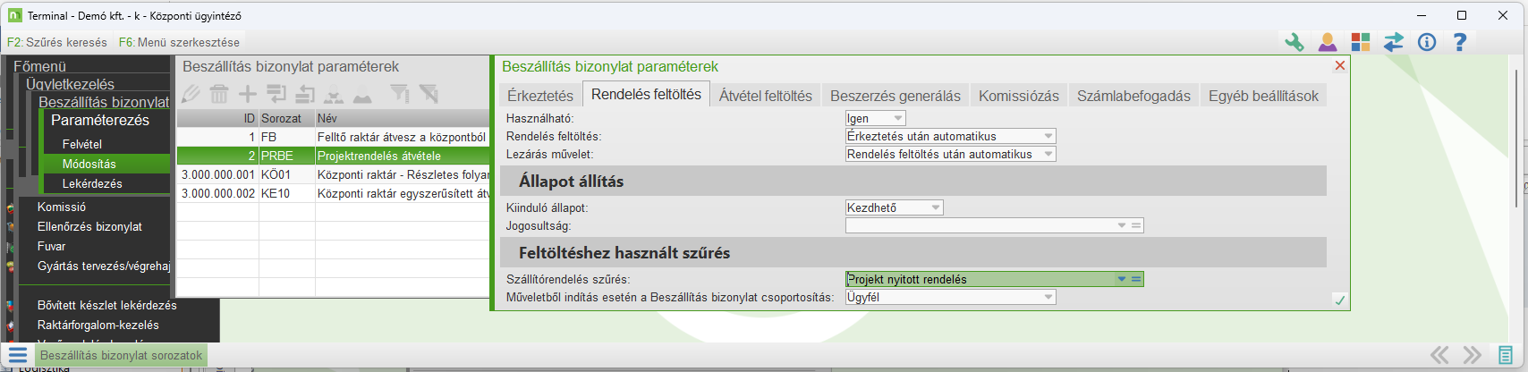Click the trash delete icon in list toolbar
Image resolution: width=1528 pixels, height=372 pixels.
point(219,94)
